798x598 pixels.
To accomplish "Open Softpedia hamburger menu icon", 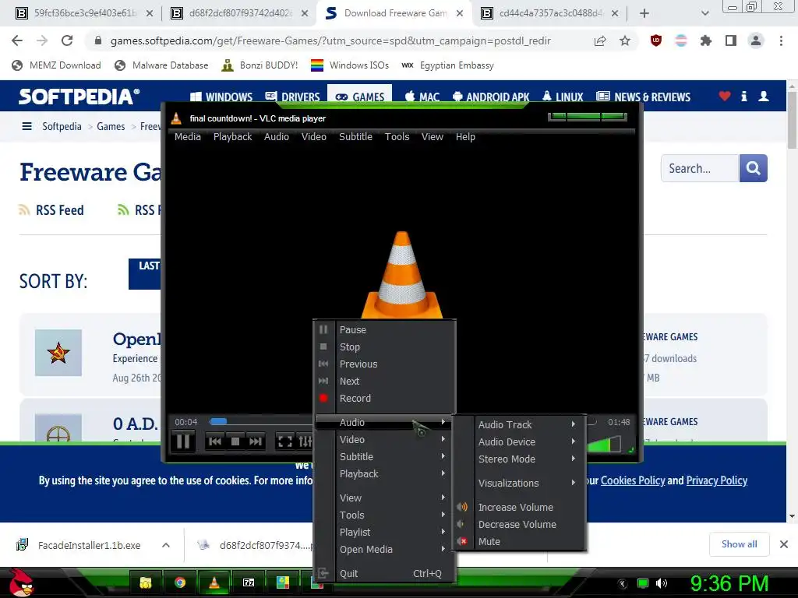I will [x=27, y=126].
